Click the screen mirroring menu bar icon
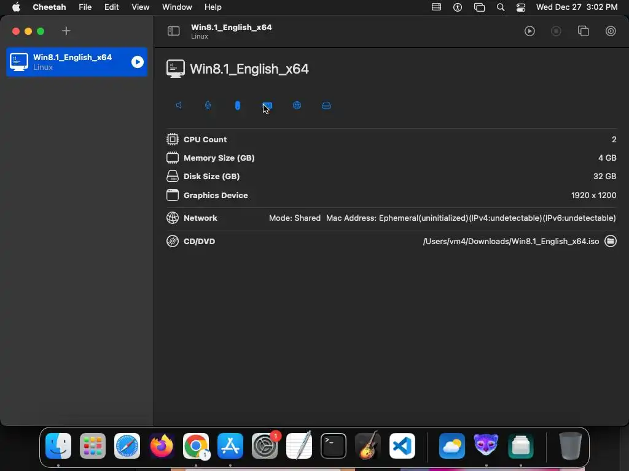The image size is (629, 471). pyautogui.click(x=479, y=7)
